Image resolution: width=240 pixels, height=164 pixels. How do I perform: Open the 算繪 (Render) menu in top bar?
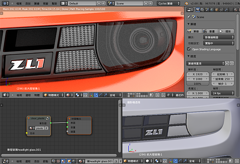(x=37, y=3)
